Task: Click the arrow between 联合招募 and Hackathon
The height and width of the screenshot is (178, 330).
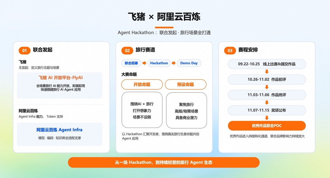Action: click(x=144, y=63)
